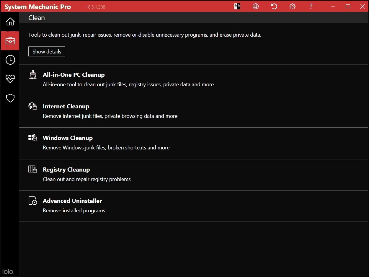Image resolution: width=369 pixels, height=277 pixels.
Task: Click the undo arrow icon in the title bar
Action: [274, 6]
